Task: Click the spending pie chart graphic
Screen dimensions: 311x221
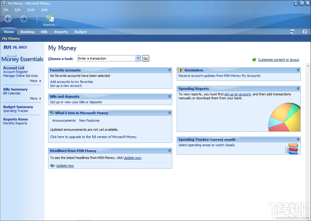Action: click(x=284, y=117)
